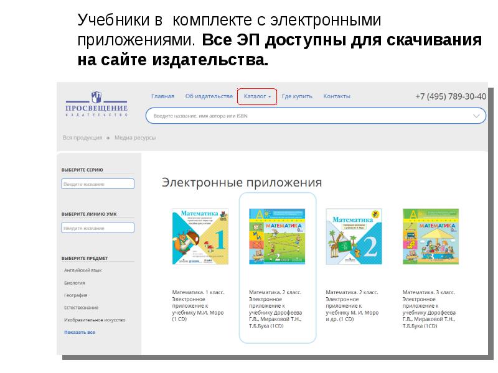Select География subject filter
Image resolution: width=498 pixels, height=373 pixels.
(75, 295)
